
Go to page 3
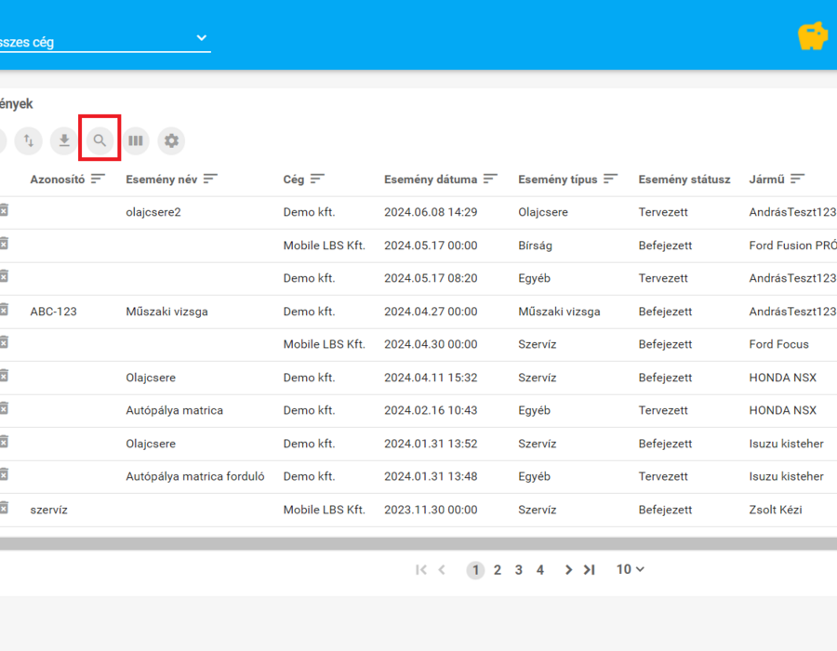click(519, 570)
